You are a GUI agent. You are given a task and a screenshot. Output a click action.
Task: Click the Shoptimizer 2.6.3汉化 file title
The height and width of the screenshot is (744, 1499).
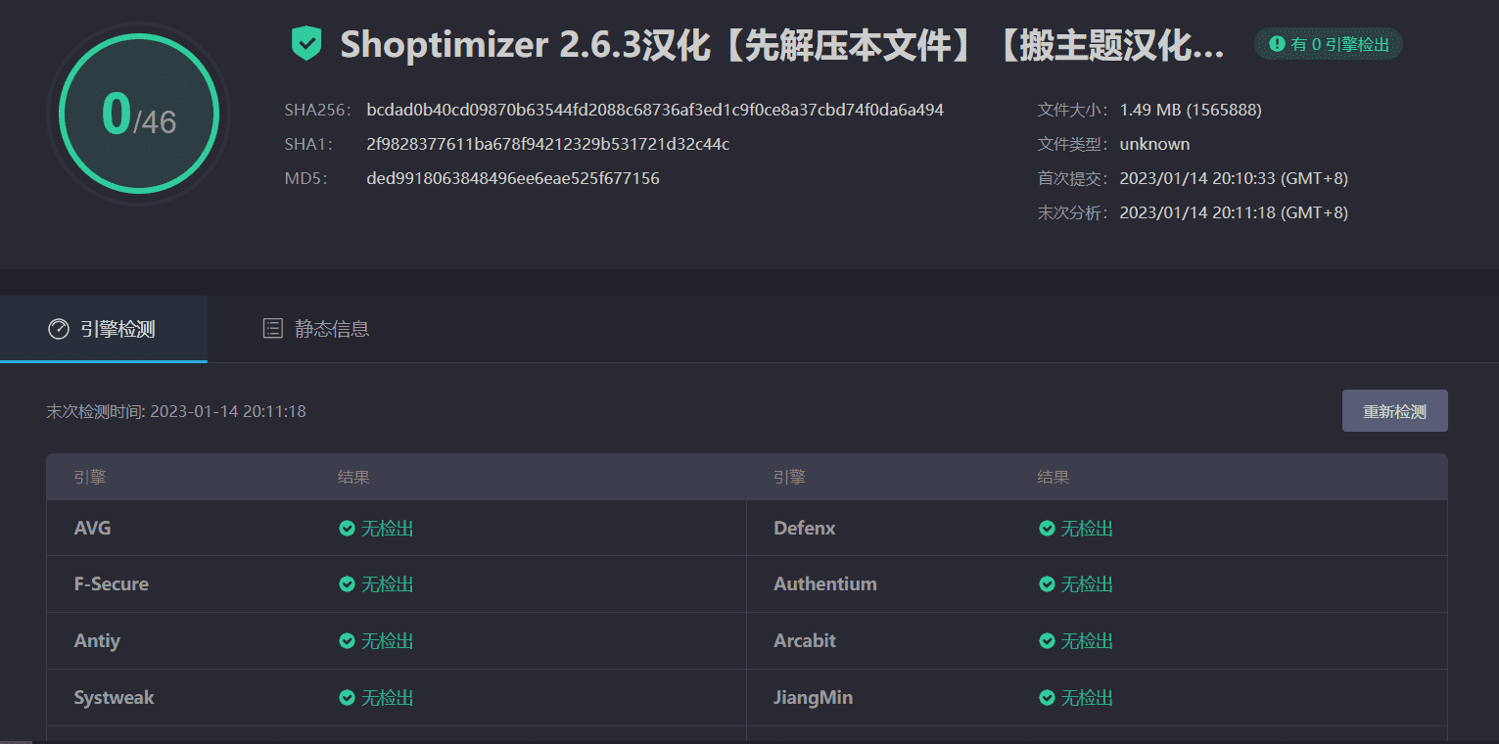(x=782, y=45)
